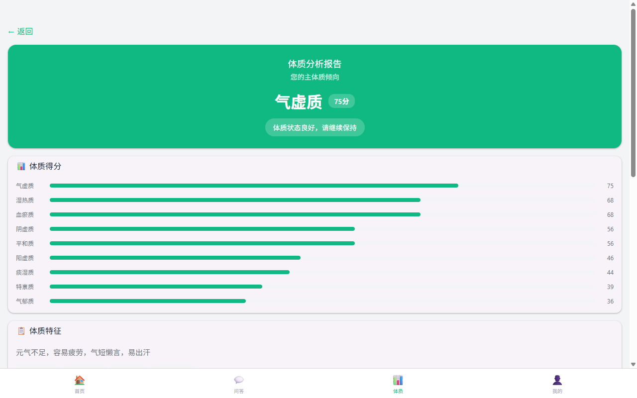
Task: Open the 问答 chat bubble icon
Action: 239,380
